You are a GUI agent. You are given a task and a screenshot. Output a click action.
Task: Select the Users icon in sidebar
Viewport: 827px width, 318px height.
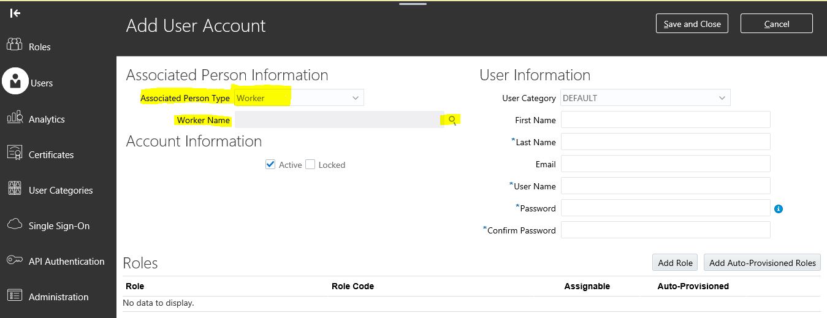[15, 81]
